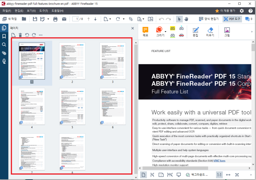Viewport: 256px width, 180px height.
Task: Click the Rotate Pages icon in the main toolbar
Action: coord(118,19)
